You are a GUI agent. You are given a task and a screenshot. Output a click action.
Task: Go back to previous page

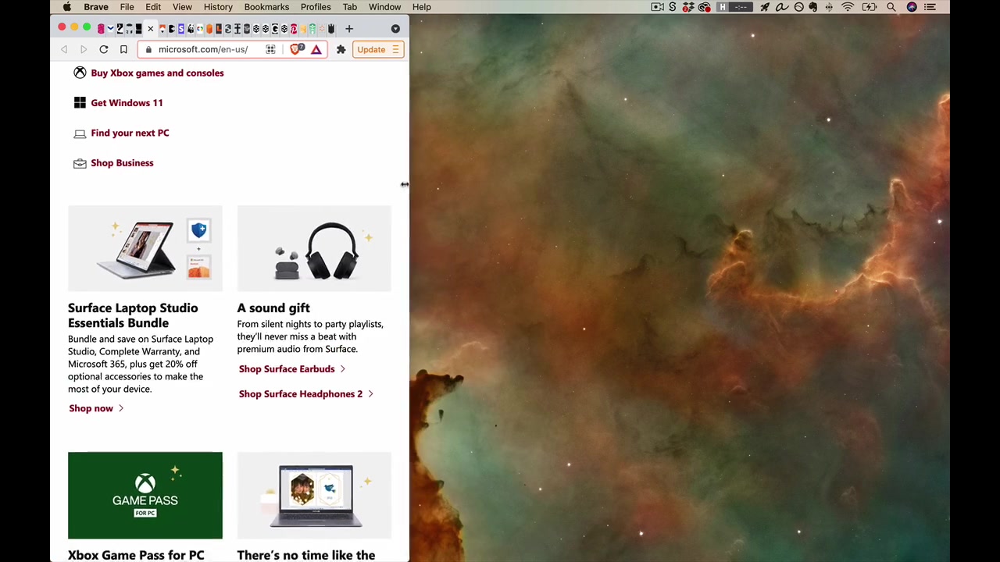click(x=64, y=49)
